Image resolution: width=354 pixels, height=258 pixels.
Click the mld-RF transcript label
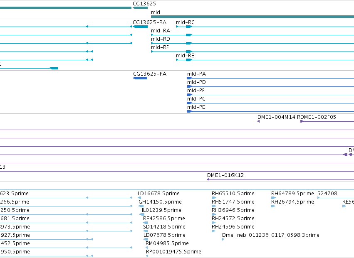160,47
